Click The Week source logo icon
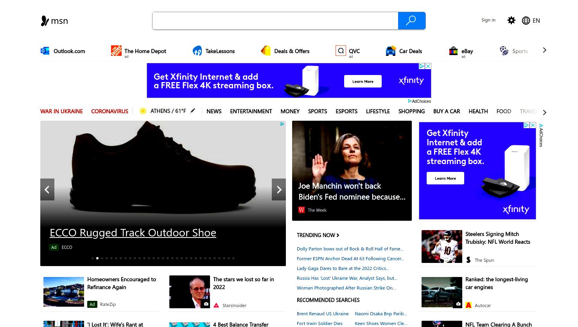Image resolution: width=578 pixels, height=327 pixels. (302, 210)
